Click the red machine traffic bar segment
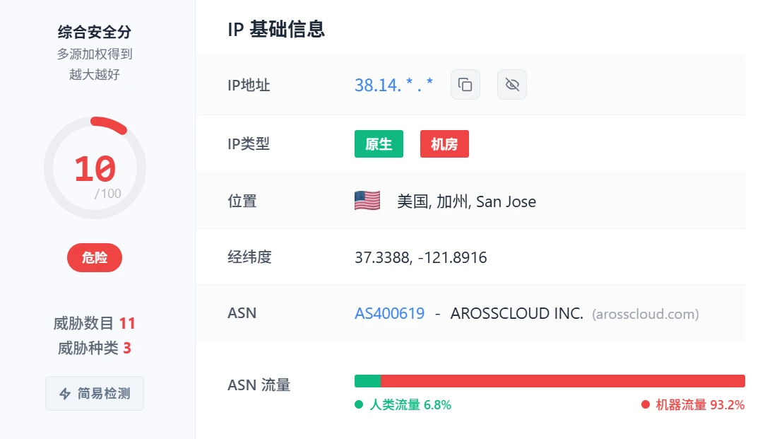Image resolution: width=760 pixels, height=439 pixels. 563,381
